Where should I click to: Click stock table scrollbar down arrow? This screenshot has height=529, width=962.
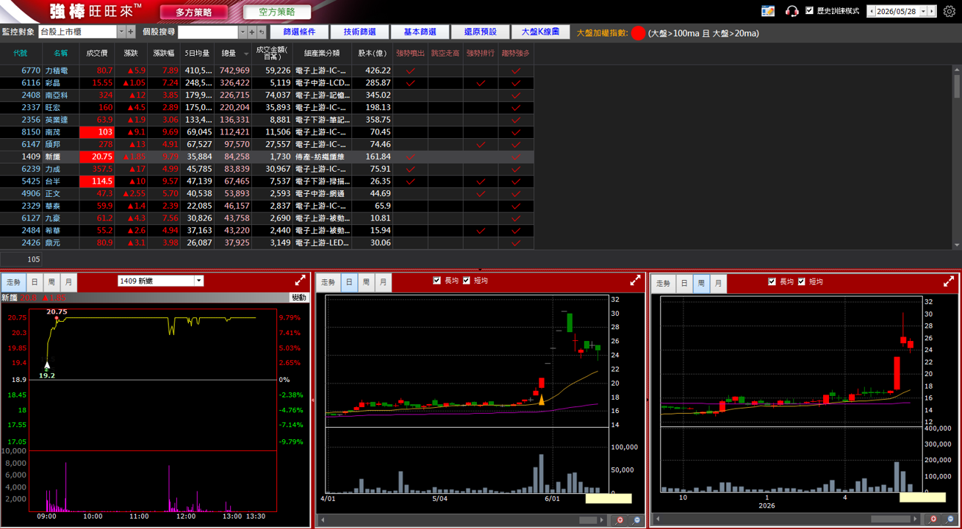[x=957, y=245]
